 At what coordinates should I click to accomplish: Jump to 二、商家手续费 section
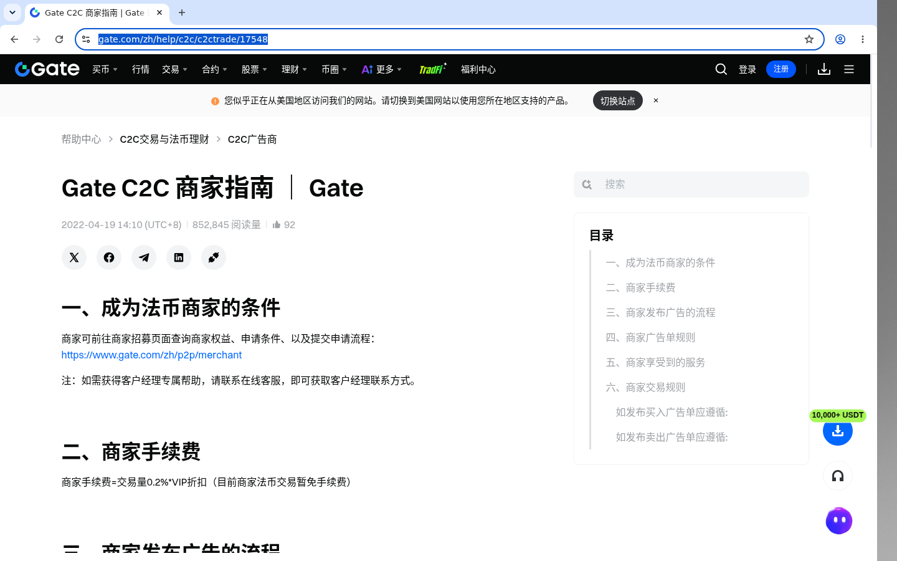[x=640, y=287]
